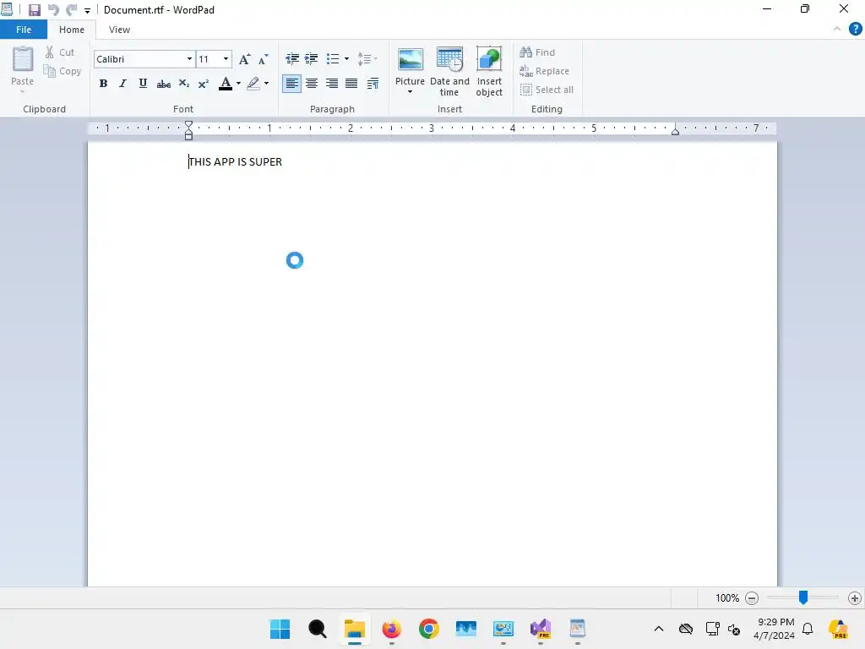Click the right indent marker on ruler
The image size is (865, 649).
tap(675, 132)
